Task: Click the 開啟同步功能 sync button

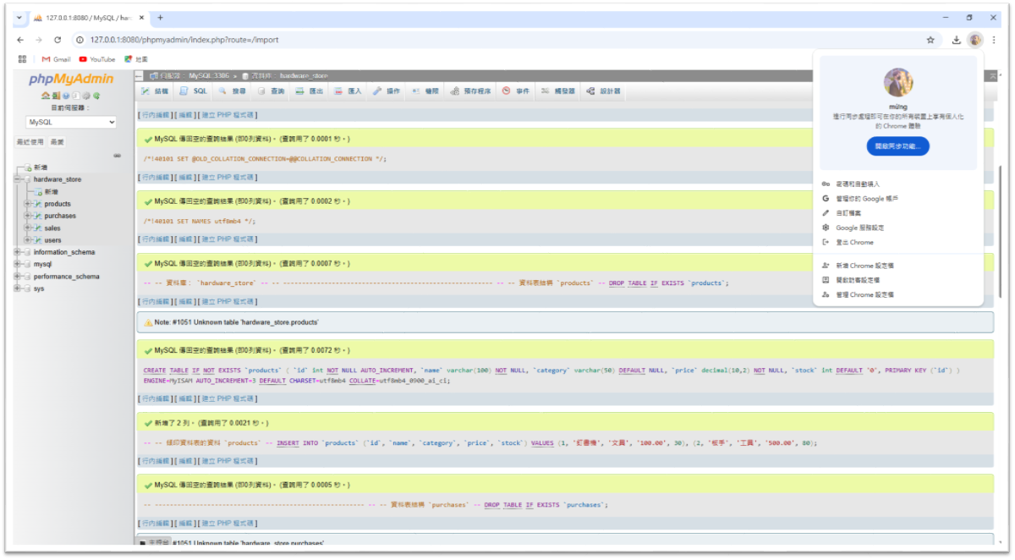Action: pos(897,146)
